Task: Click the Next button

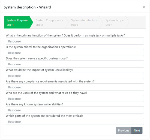Action: click(x=137, y=130)
